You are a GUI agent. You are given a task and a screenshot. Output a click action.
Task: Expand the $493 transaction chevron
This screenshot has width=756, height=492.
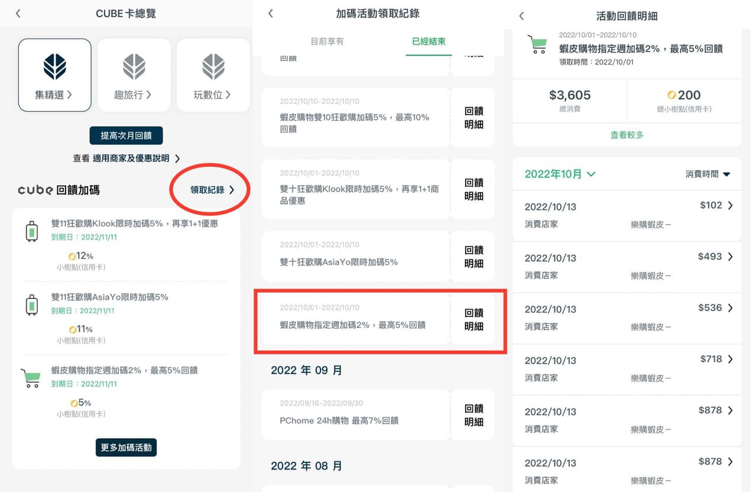point(731,257)
